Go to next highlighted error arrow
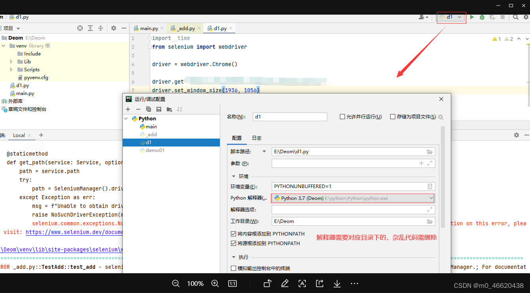This screenshot has height=293, width=530. tap(527, 39)
